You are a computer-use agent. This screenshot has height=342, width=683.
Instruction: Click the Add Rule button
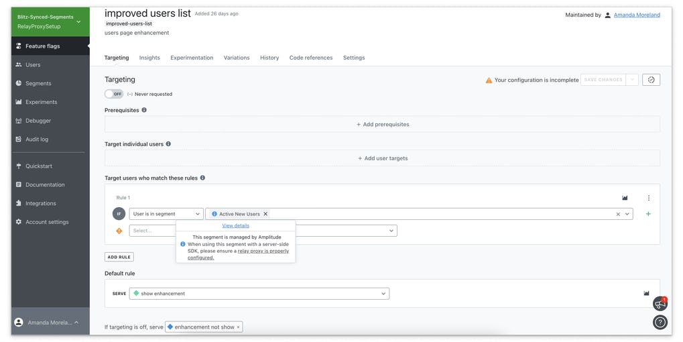click(119, 257)
